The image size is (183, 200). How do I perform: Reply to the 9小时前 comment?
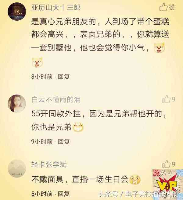click(64, 142)
